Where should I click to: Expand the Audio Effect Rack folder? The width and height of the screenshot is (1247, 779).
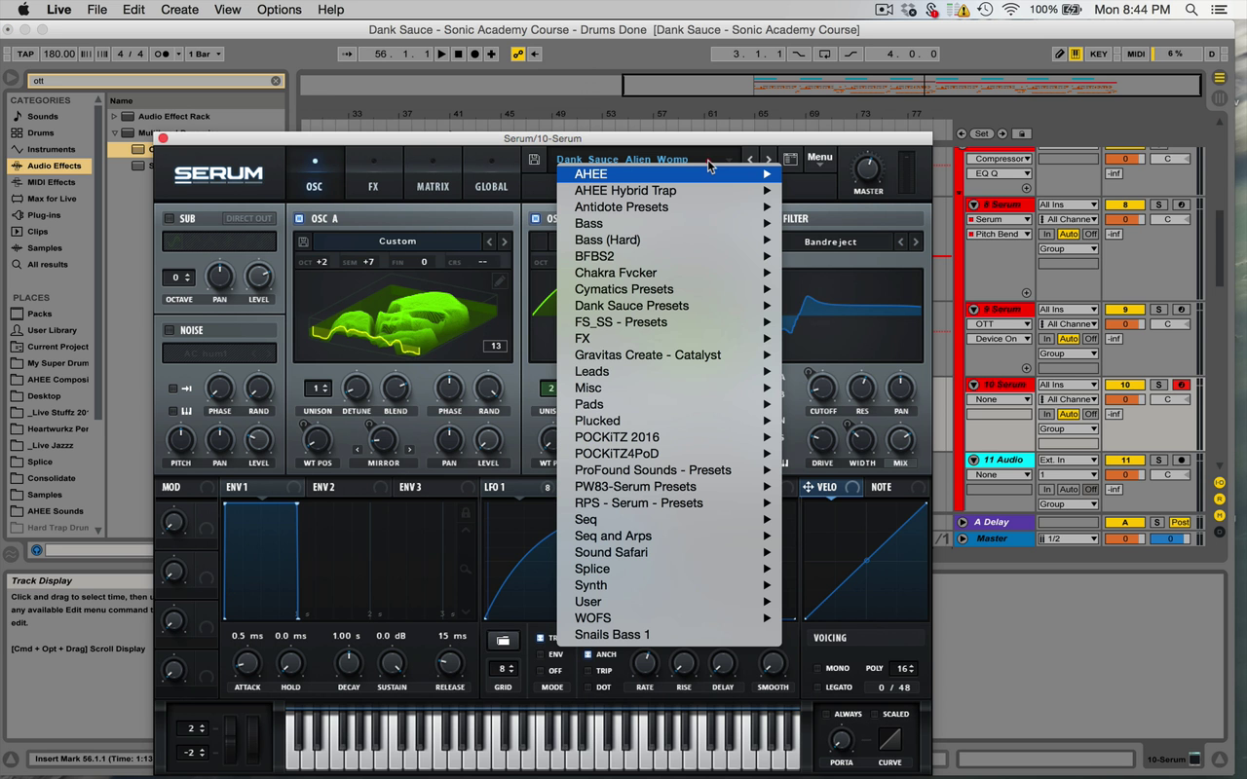pyautogui.click(x=115, y=117)
